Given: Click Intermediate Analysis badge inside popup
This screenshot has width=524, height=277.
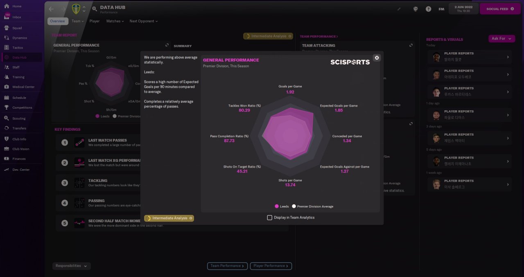Looking at the screenshot, I should click(x=169, y=218).
